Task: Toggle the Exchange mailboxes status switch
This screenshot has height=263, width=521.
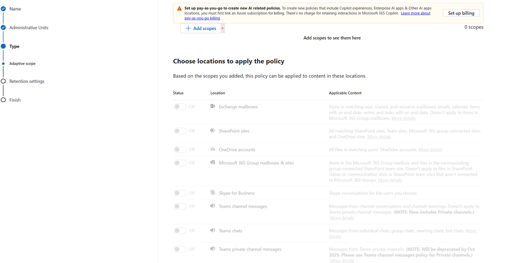Action: click(180, 106)
